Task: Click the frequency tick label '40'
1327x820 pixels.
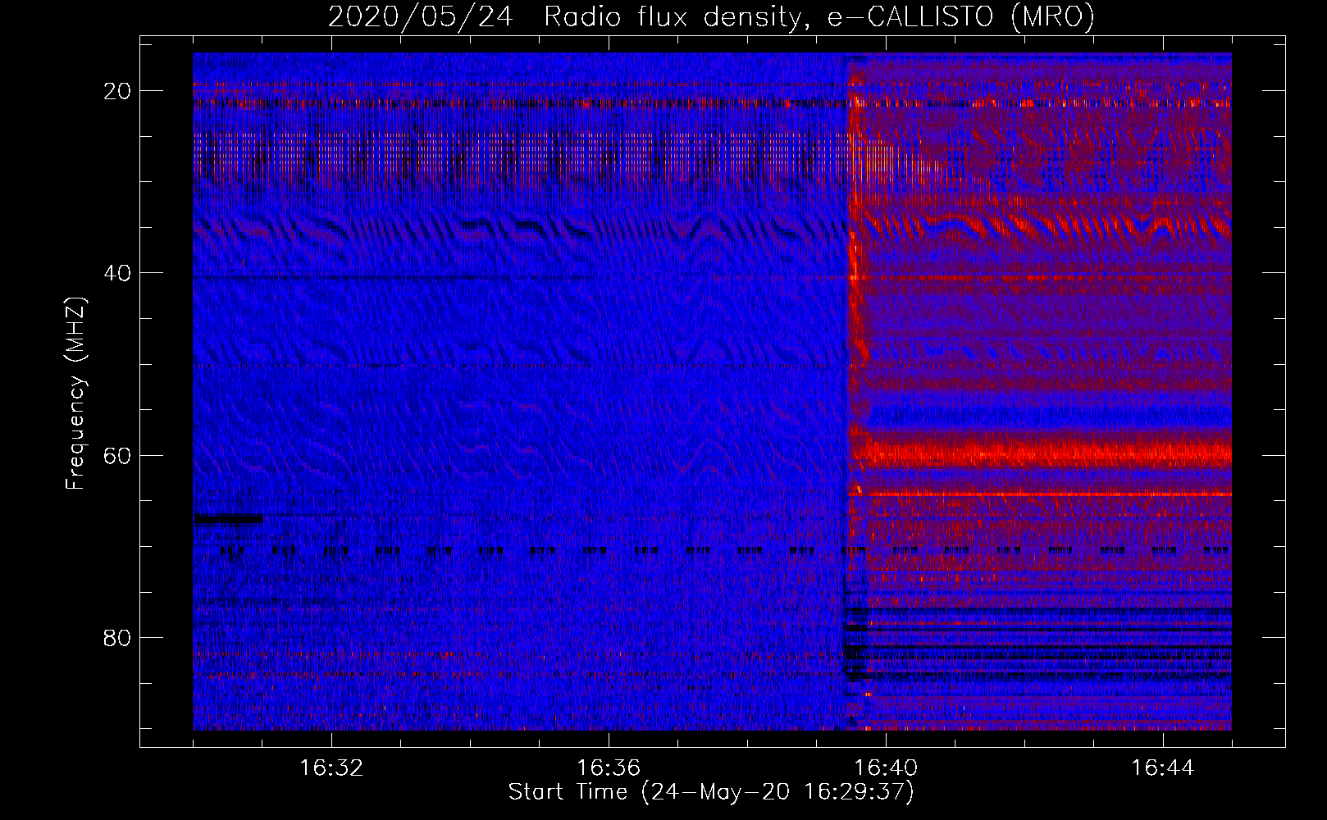Action: click(118, 273)
